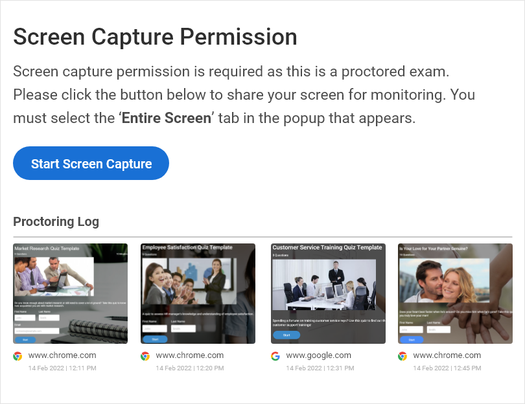Select the 14 Feb 2022 12:31 PM timestamp

[320, 368]
